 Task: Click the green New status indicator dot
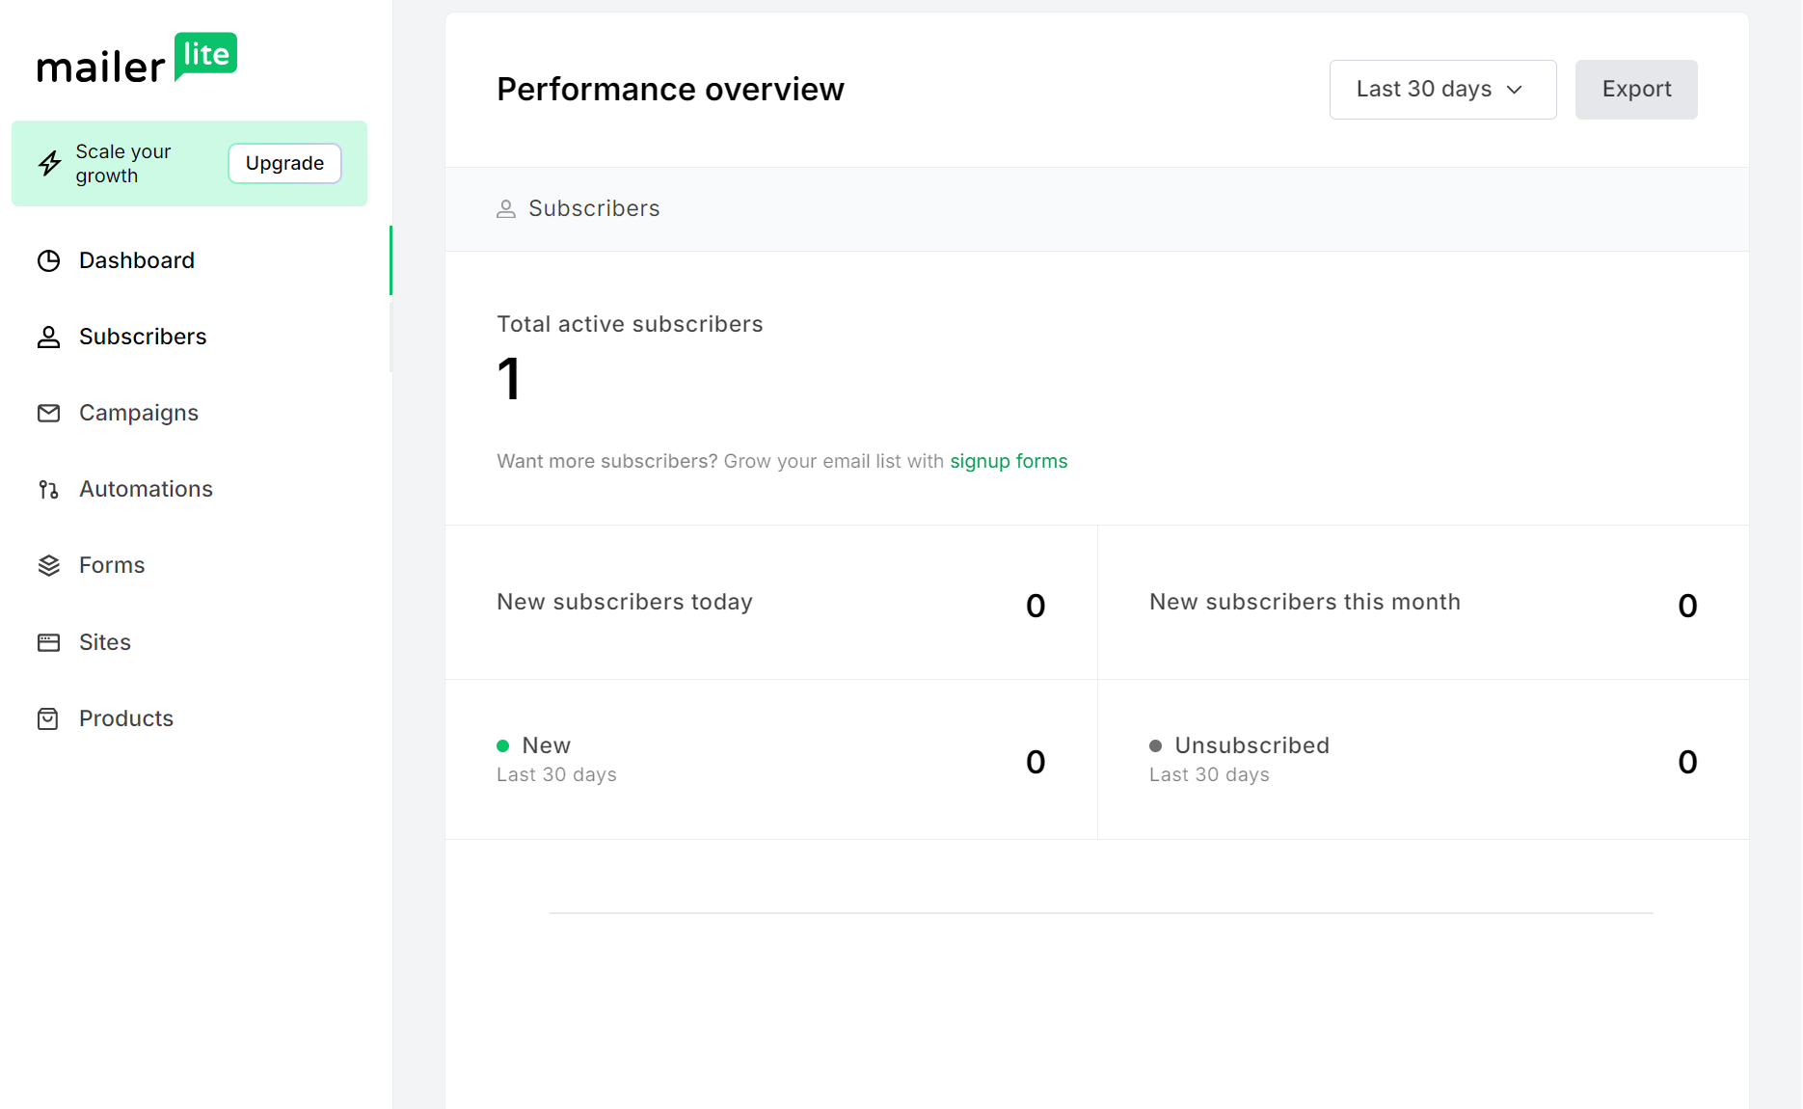click(503, 745)
